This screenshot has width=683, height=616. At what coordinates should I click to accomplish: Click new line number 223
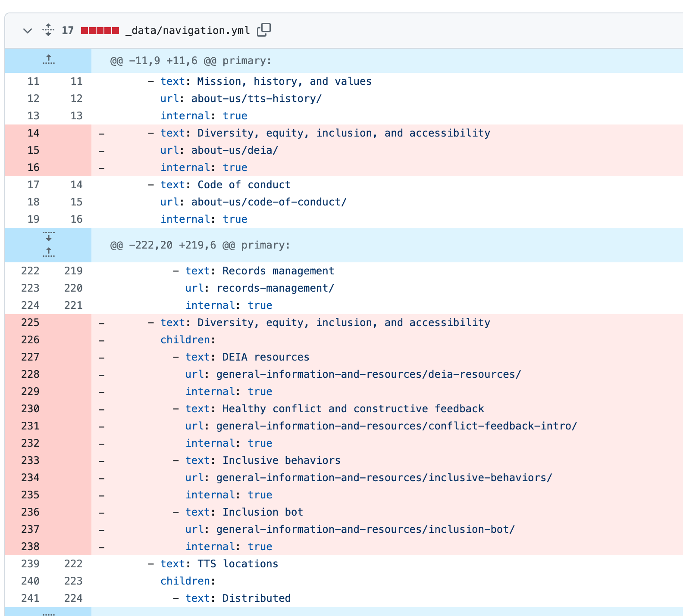click(x=73, y=581)
